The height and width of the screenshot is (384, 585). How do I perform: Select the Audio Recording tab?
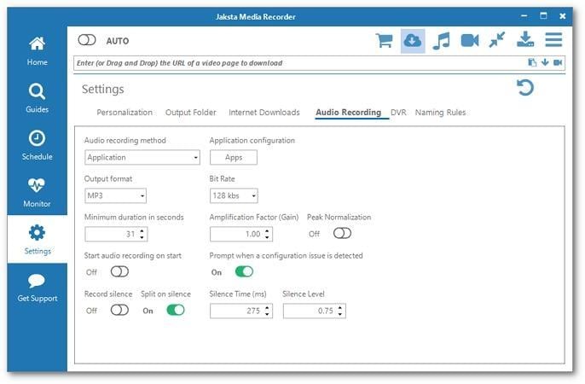pos(348,113)
